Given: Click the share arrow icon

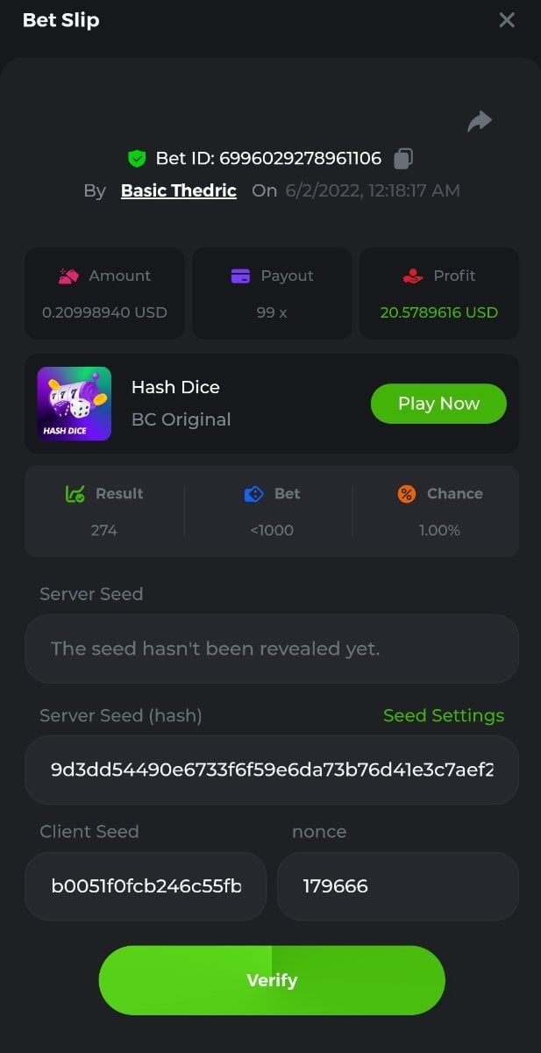Looking at the screenshot, I should point(480,121).
